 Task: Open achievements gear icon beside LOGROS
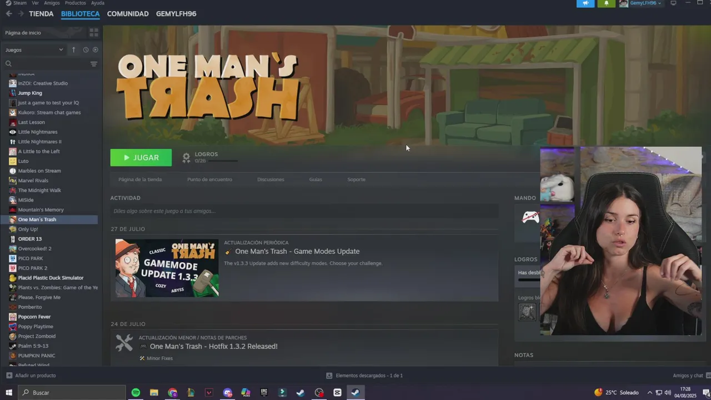click(x=186, y=158)
